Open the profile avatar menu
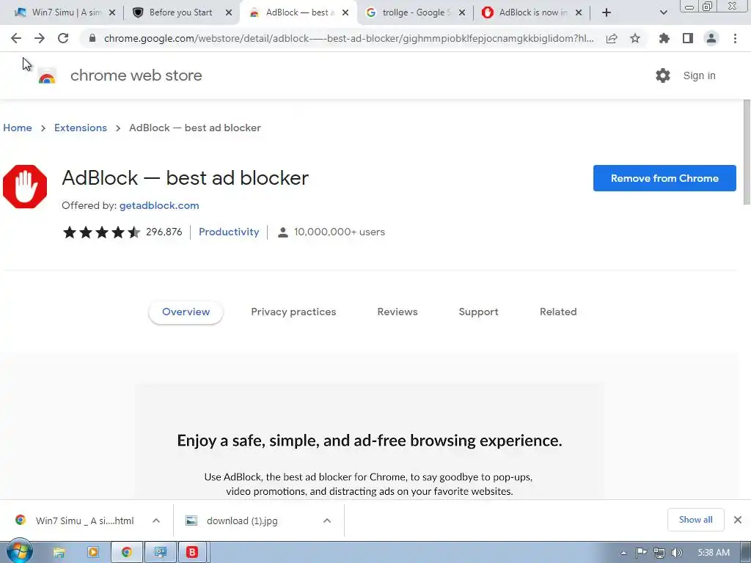Image resolution: width=751 pixels, height=563 pixels. 711,38
